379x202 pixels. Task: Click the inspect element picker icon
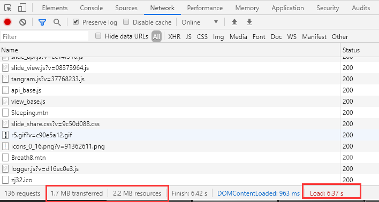8,8
